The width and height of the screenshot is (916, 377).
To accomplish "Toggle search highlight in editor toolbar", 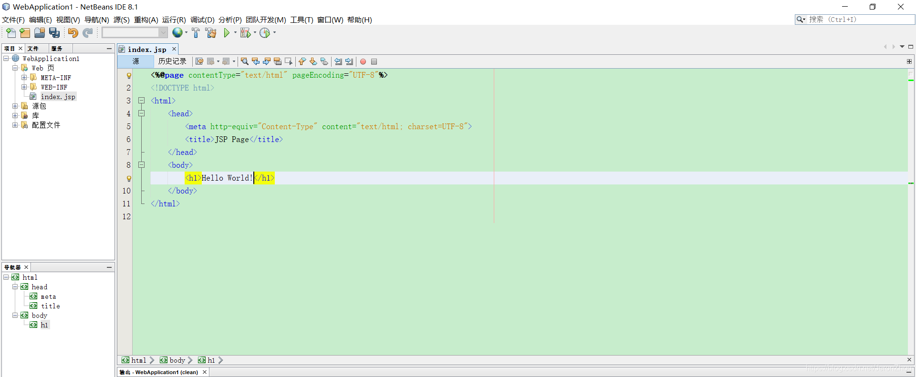I will click(278, 61).
